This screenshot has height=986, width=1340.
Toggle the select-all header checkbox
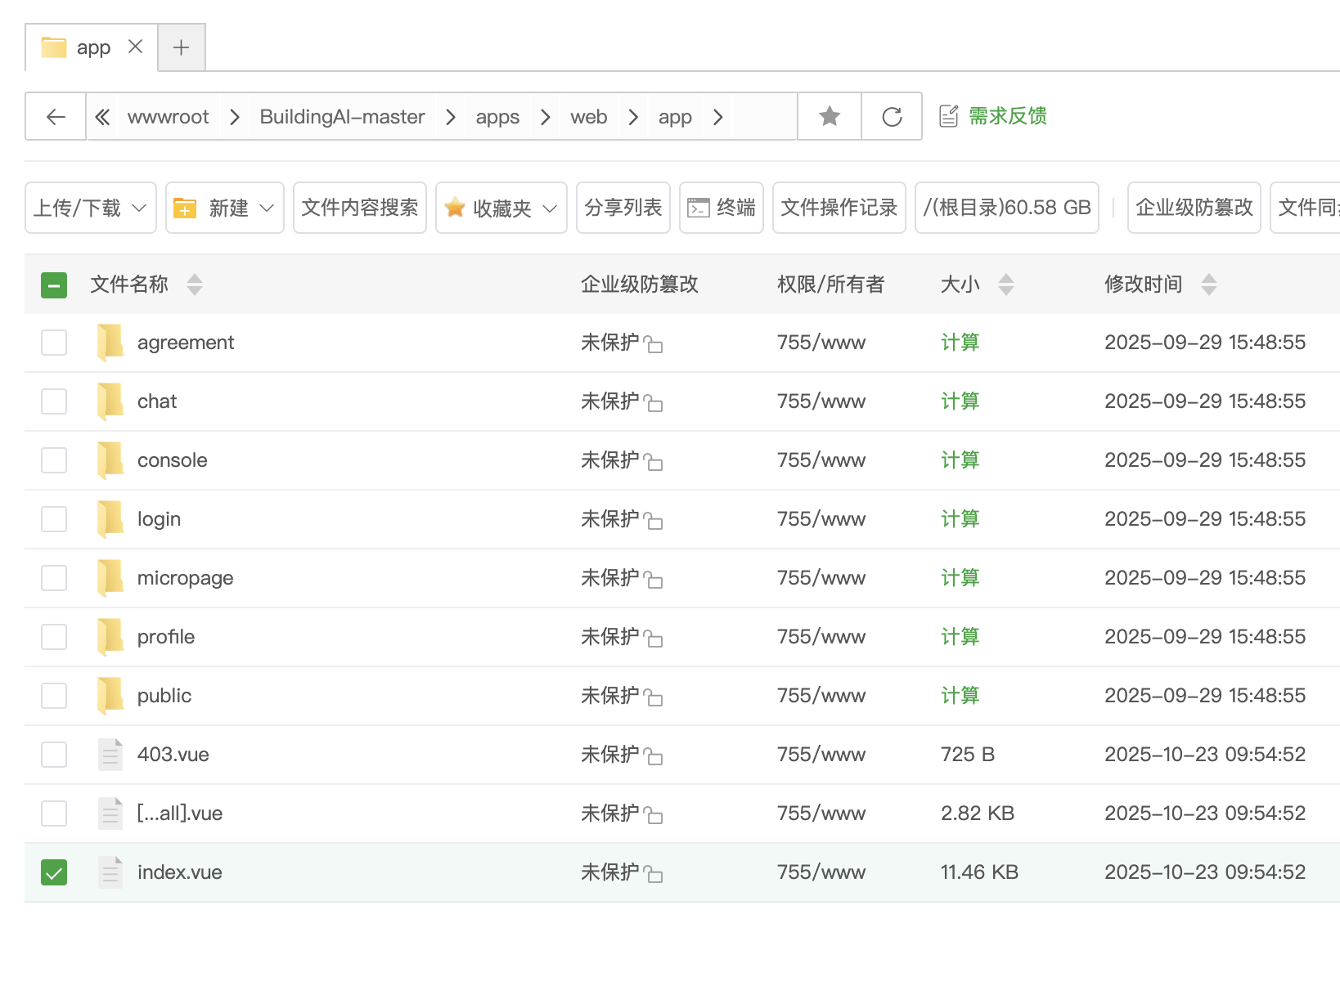(54, 285)
